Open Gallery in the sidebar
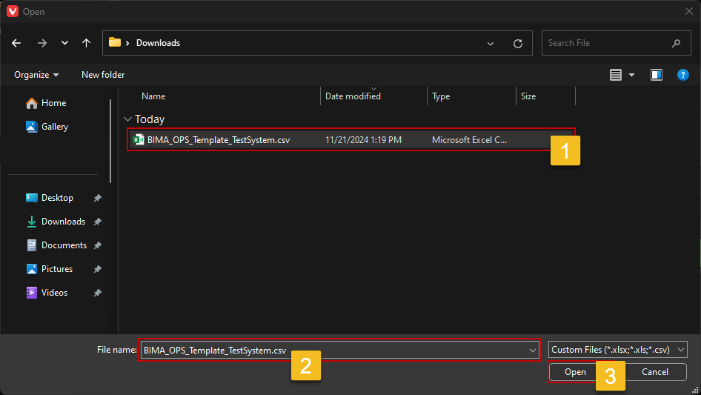The image size is (701, 395). pyautogui.click(x=54, y=127)
